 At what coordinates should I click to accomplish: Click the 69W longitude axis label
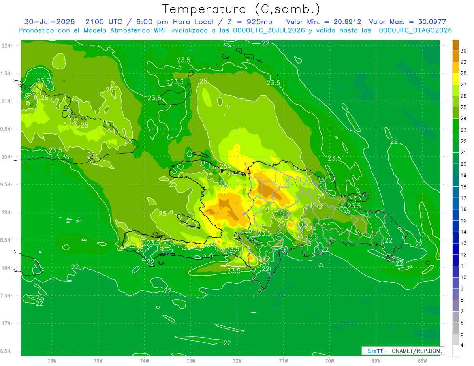tap(376, 360)
